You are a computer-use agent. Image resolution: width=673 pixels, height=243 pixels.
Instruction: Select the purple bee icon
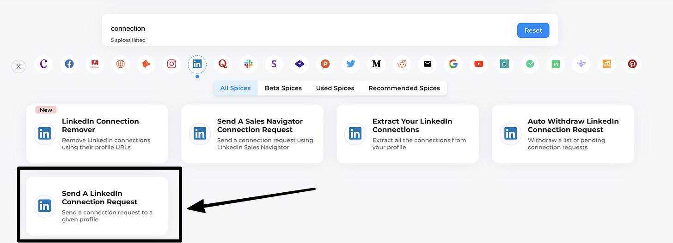click(581, 64)
